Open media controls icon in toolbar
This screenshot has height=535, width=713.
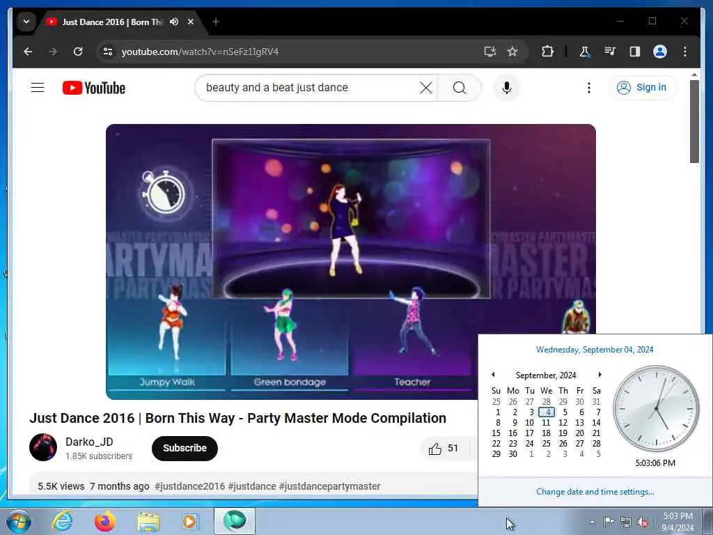(610, 52)
